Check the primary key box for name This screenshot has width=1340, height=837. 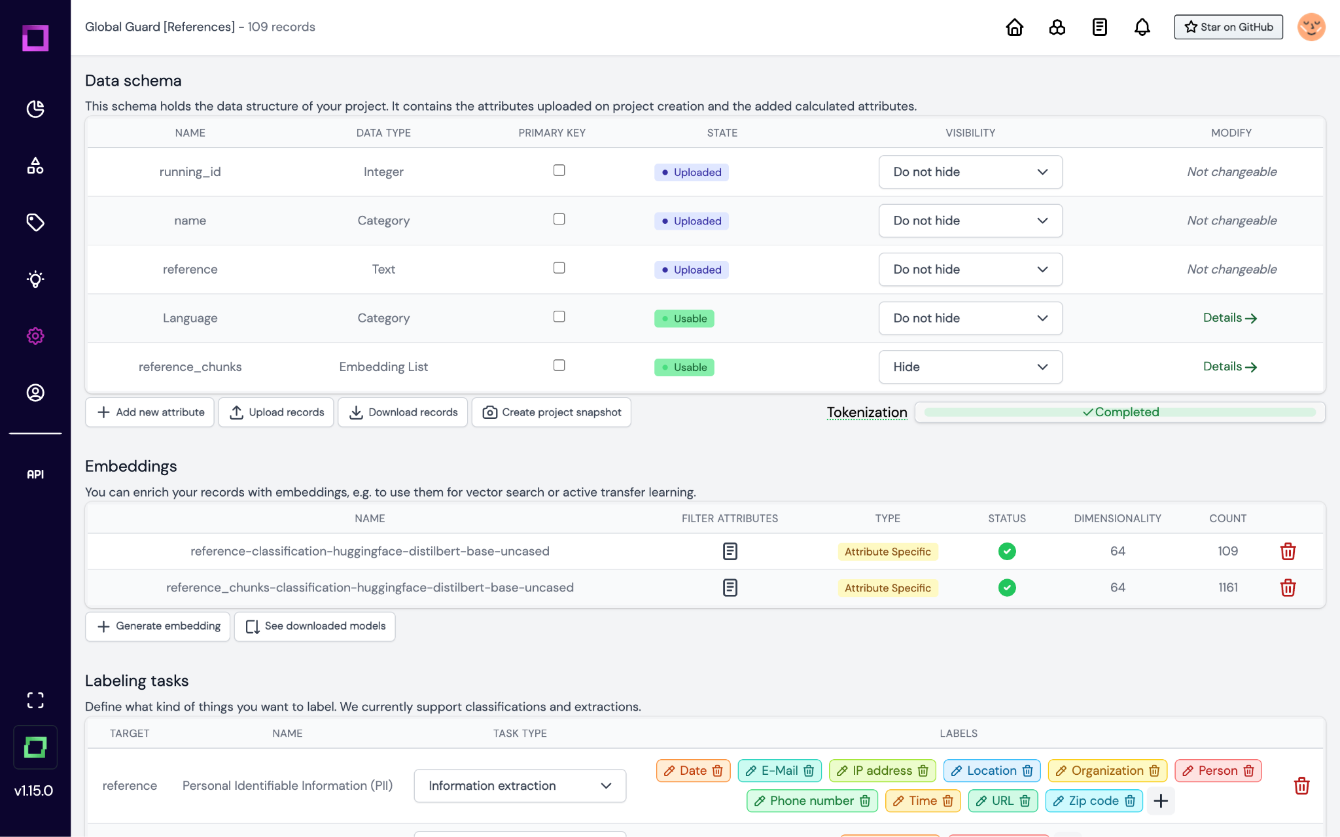coord(559,219)
